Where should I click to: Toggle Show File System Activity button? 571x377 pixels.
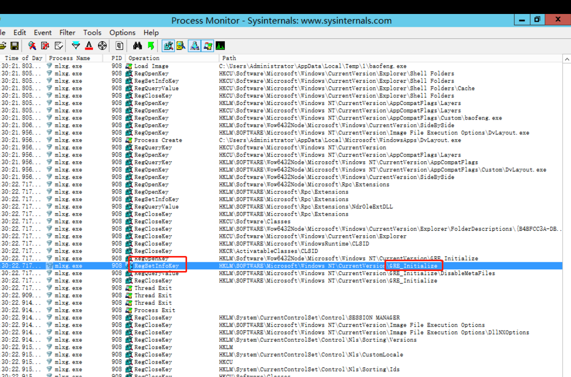tap(181, 46)
